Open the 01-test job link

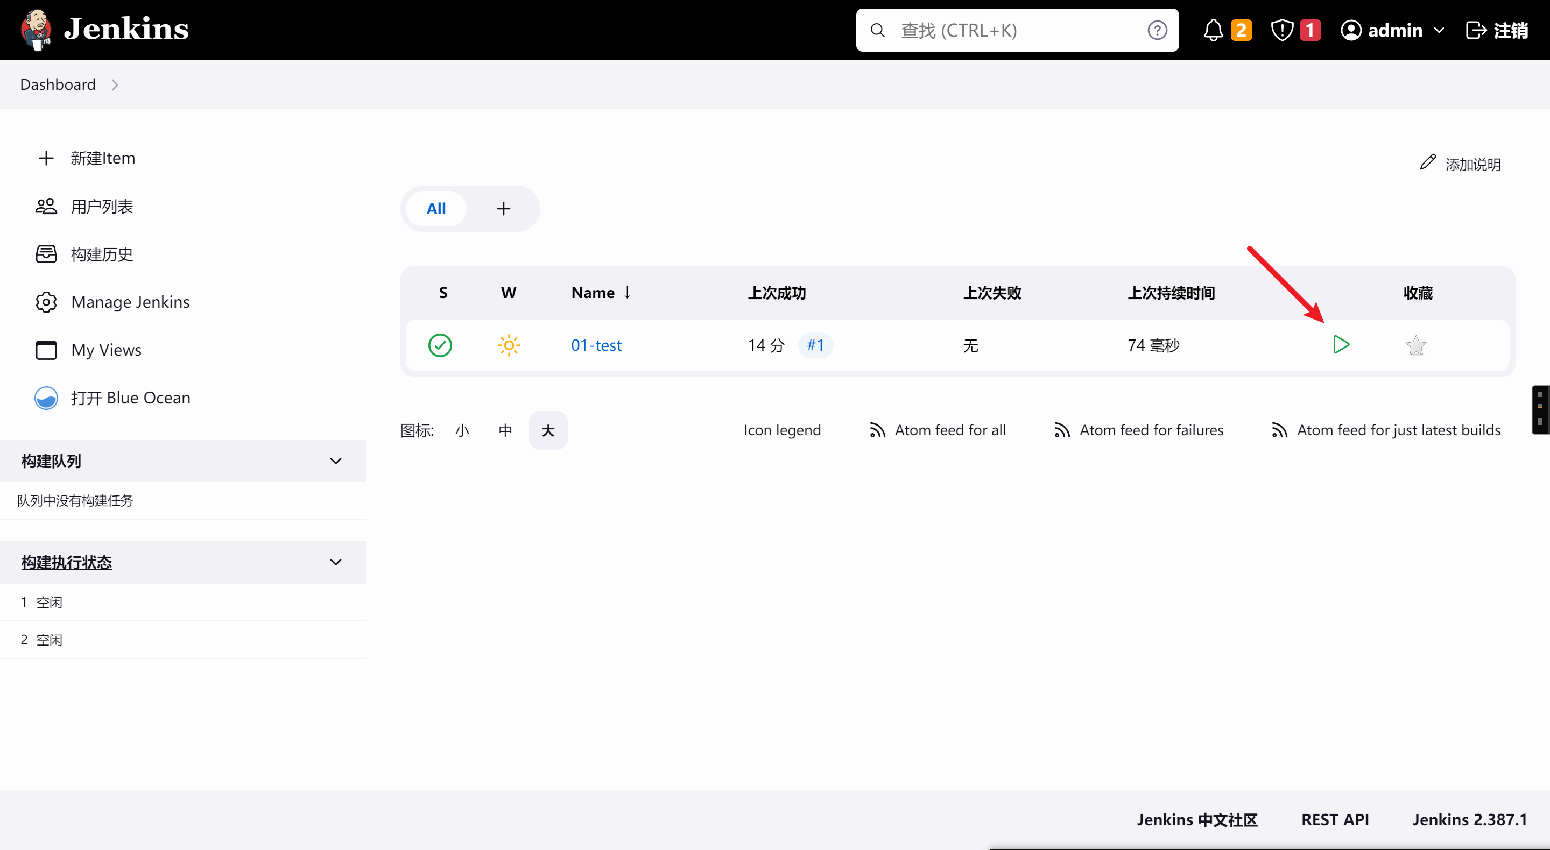pos(596,345)
